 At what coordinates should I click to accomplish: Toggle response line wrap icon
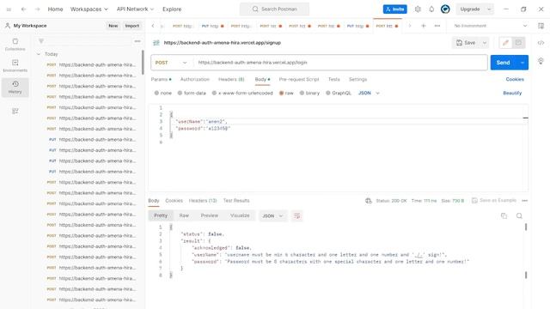[x=296, y=215]
